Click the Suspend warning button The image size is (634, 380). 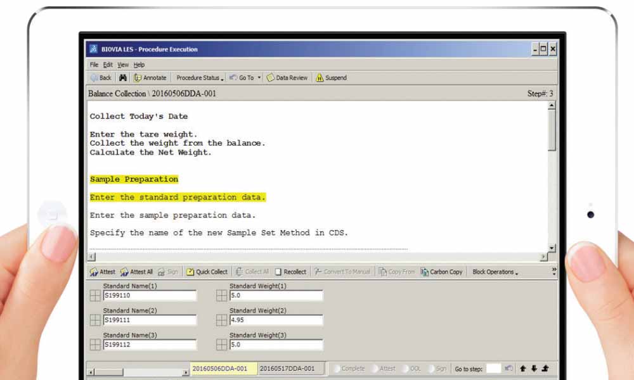tap(331, 77)
